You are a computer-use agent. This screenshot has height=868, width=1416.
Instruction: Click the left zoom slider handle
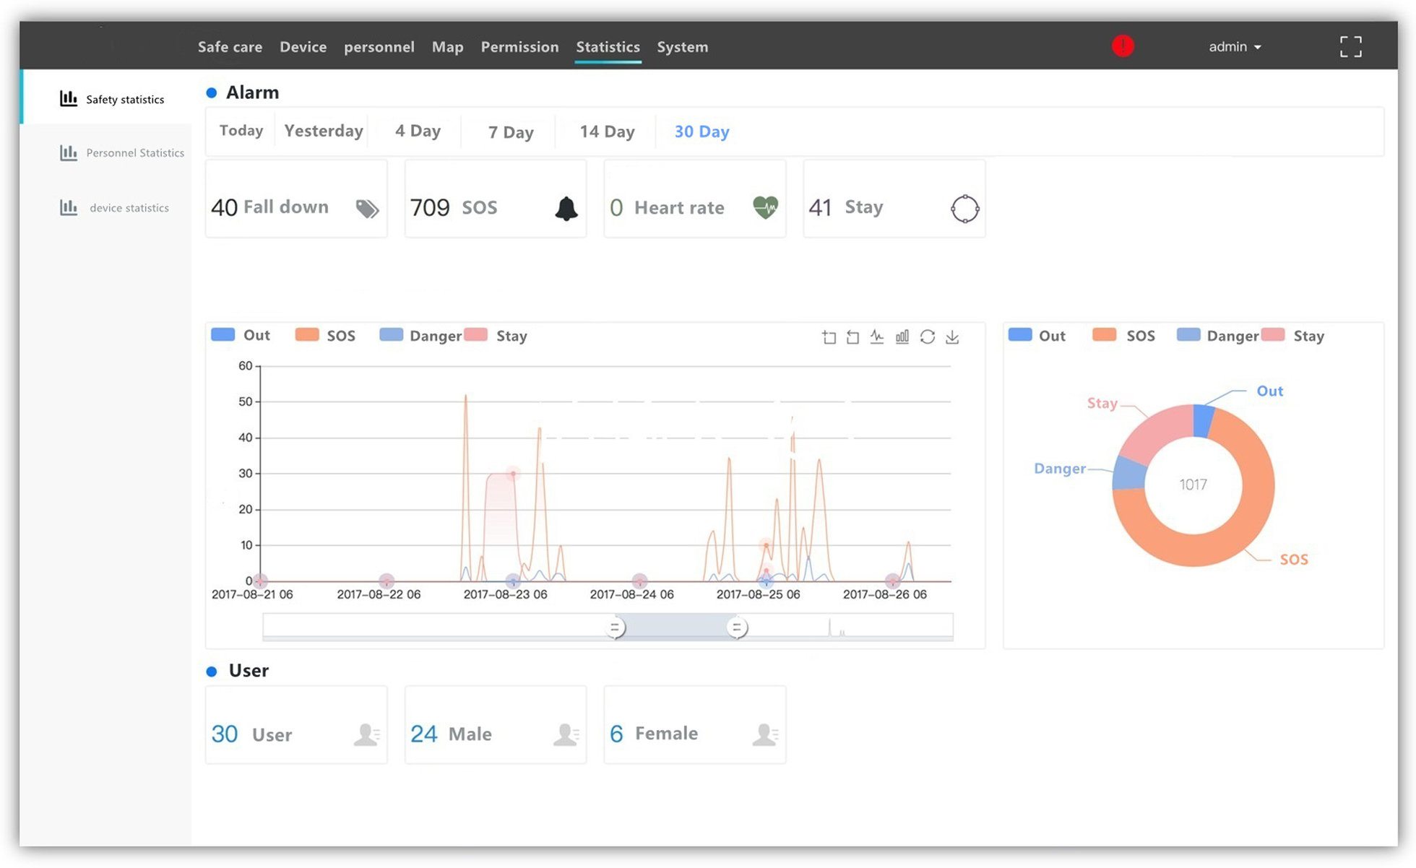[615, 628]
